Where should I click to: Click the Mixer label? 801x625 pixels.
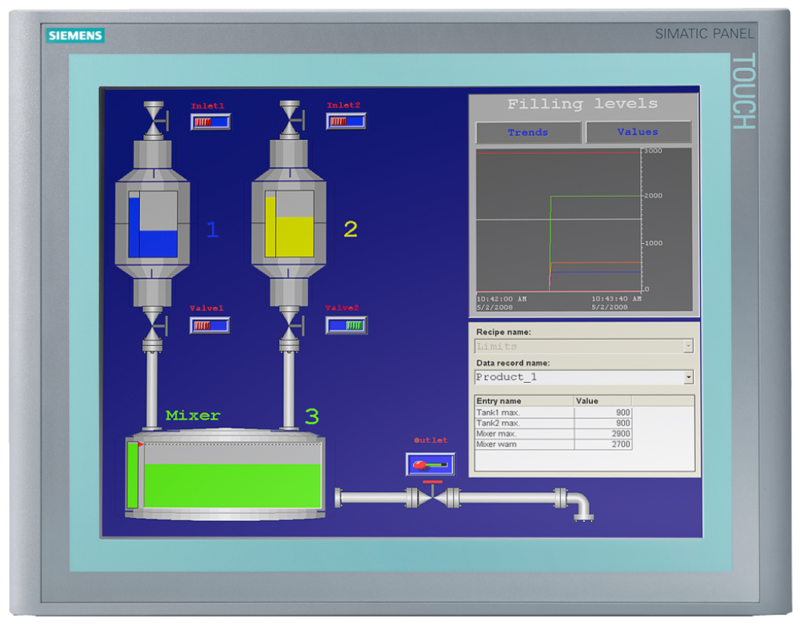(193, 416)
